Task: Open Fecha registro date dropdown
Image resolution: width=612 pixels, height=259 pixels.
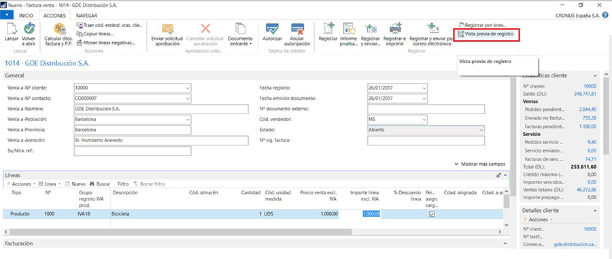Action: tap(424, 88)
